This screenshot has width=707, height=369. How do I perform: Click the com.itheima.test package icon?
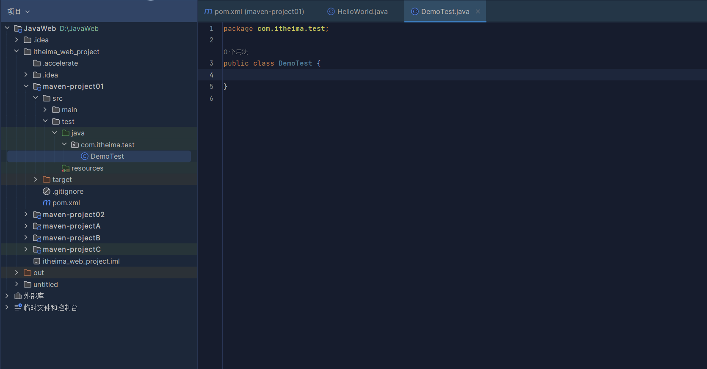point(75,145)
